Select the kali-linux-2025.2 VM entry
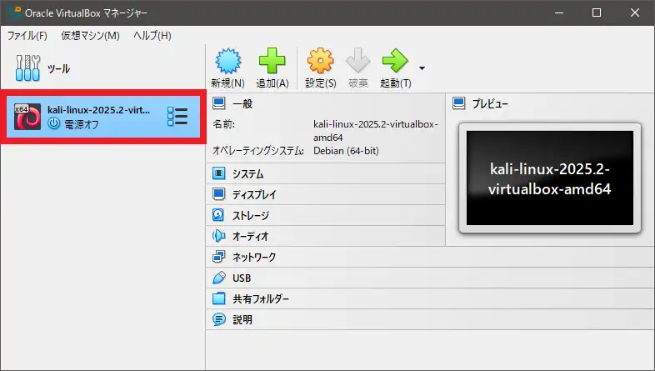The width and height of the screenshot is (655, 371). 103,117
